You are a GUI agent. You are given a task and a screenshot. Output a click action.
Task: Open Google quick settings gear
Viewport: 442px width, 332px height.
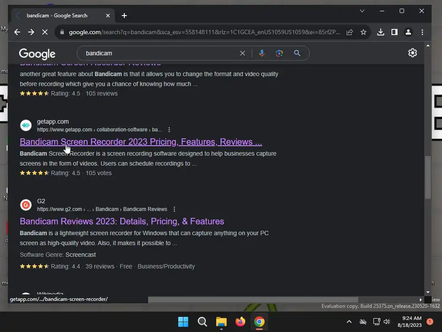412,53
